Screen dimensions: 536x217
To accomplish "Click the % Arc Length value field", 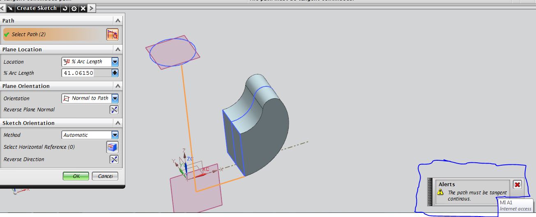I will point(86,73).
